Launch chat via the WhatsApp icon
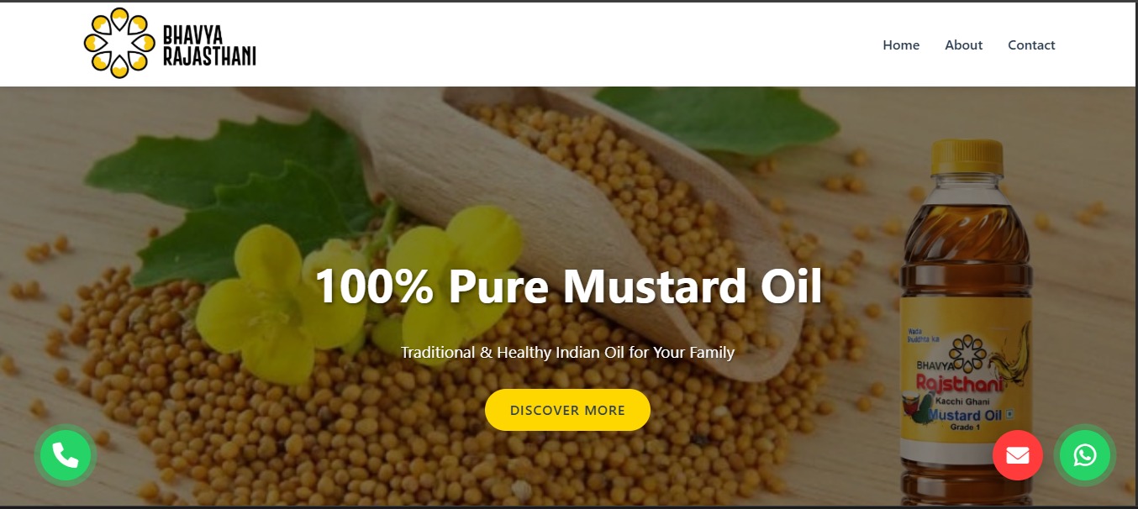This screenshot has height=509, width=1138. (x=1085, y=455)
